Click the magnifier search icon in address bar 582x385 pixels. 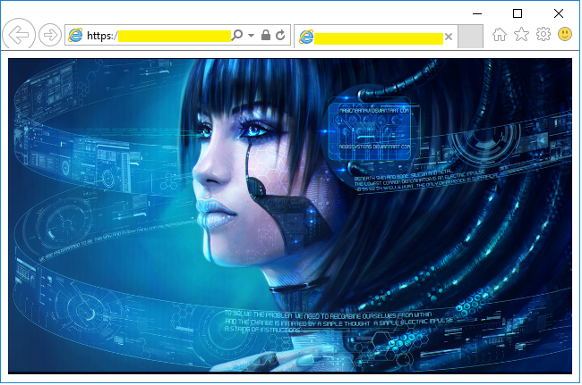[237, 35]
